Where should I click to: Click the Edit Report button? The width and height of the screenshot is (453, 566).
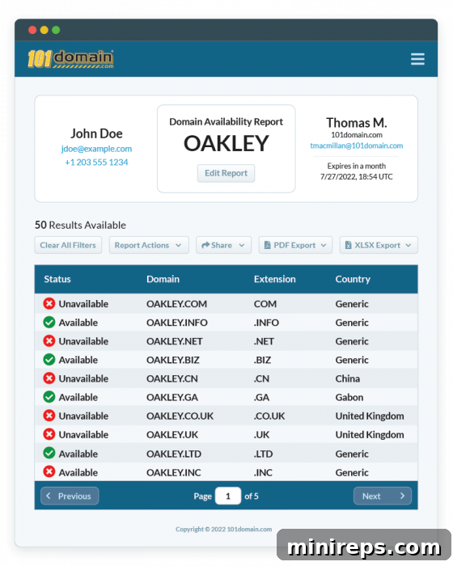(x=226, y=173)
